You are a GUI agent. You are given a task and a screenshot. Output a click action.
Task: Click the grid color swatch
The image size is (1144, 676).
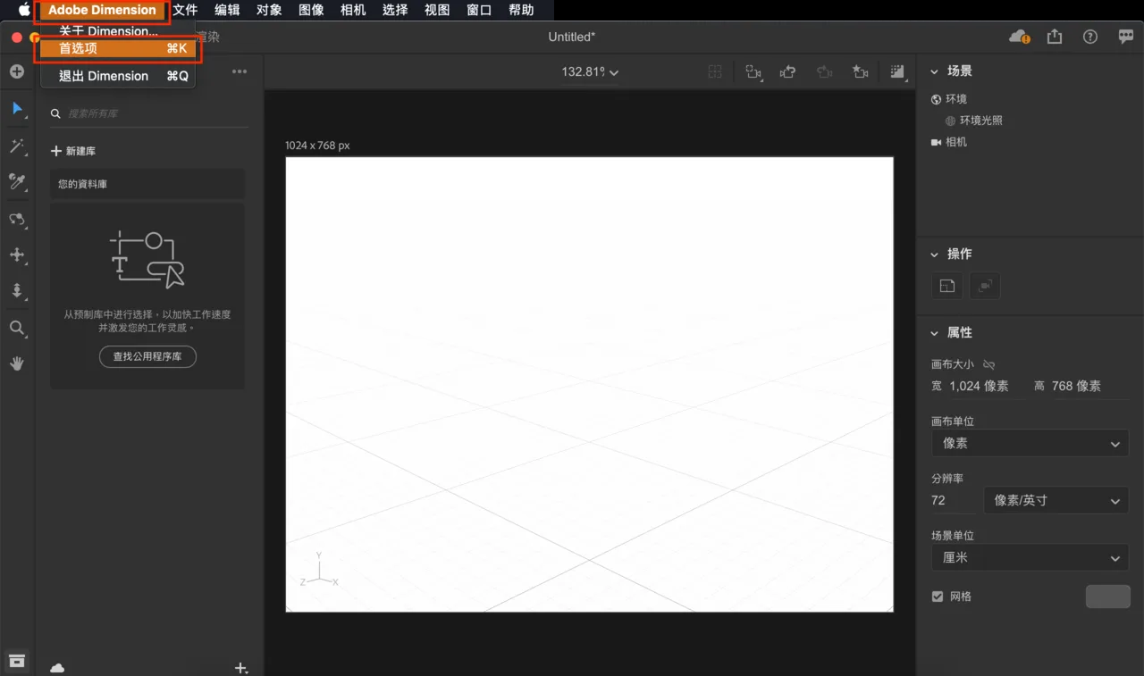(x=1107, y=597)
